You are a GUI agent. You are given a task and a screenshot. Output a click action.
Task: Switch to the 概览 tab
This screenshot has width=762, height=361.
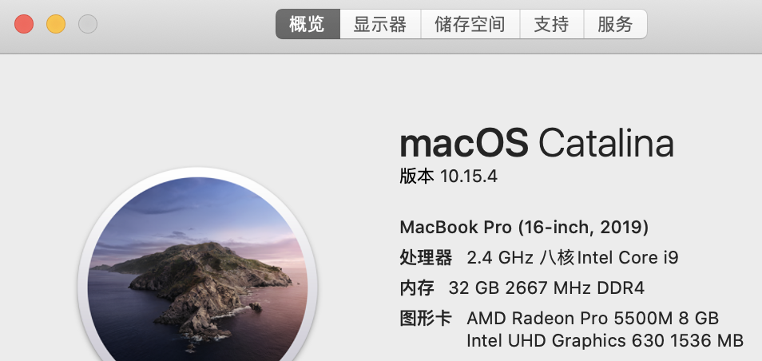click(308, 24)
